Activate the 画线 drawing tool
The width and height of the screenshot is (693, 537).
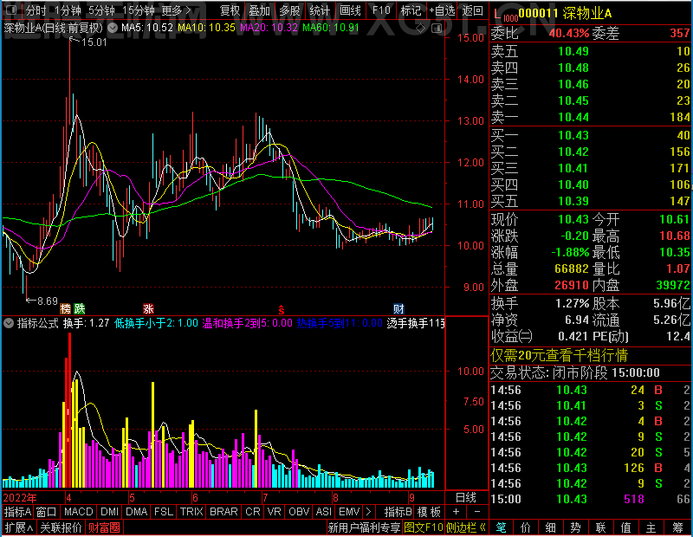(350, 10)
